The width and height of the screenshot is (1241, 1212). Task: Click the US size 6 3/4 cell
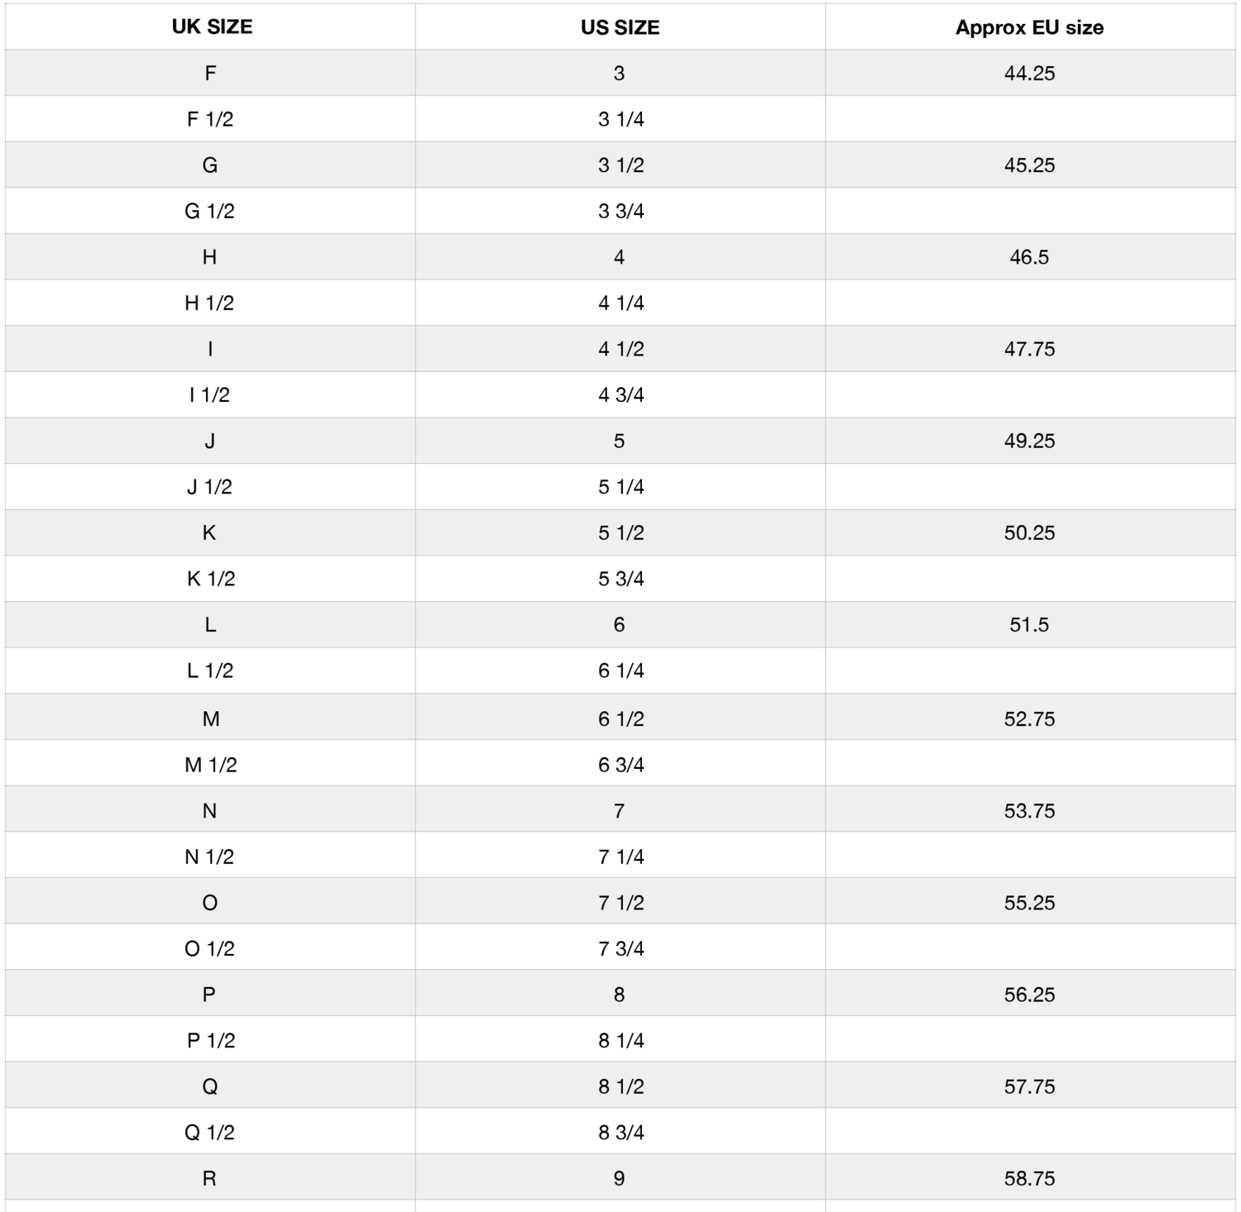pos(620,766)
